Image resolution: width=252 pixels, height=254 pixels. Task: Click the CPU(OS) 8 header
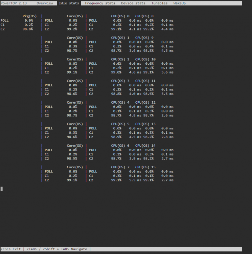pyautogui.click(x=144, y=16)
